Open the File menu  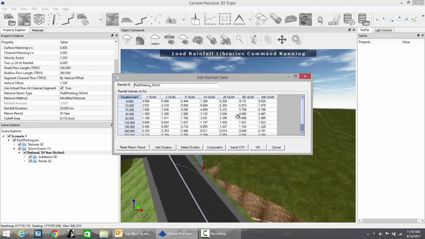[x=4, y=9]
